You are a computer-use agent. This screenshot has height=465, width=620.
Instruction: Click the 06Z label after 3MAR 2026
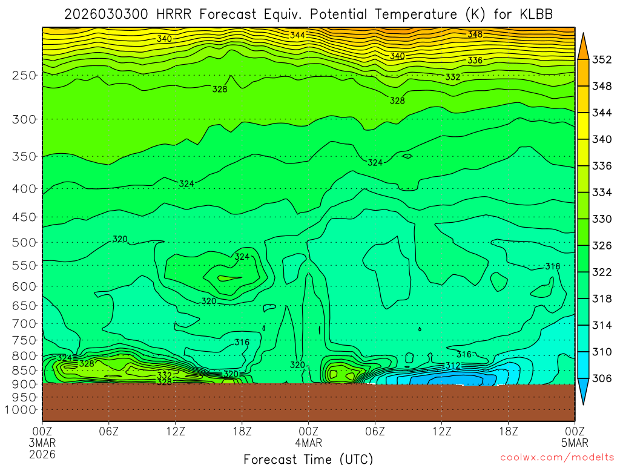[109, 430]
